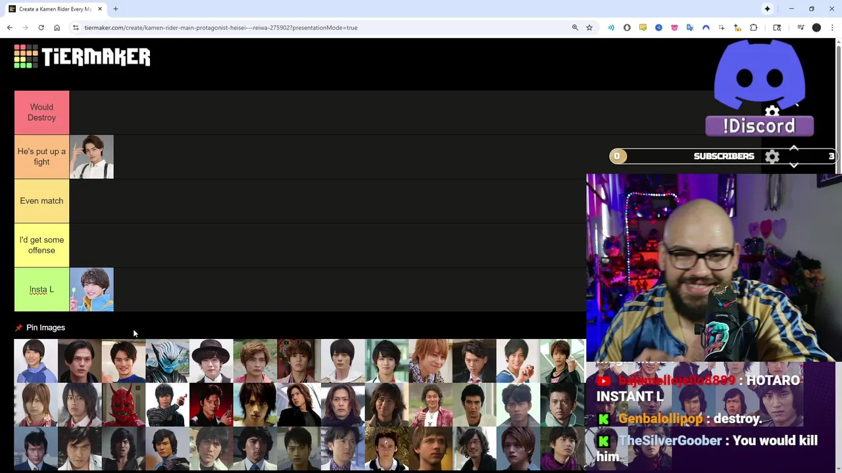Bookmark this page with the star icon

[x=589, y=28]
